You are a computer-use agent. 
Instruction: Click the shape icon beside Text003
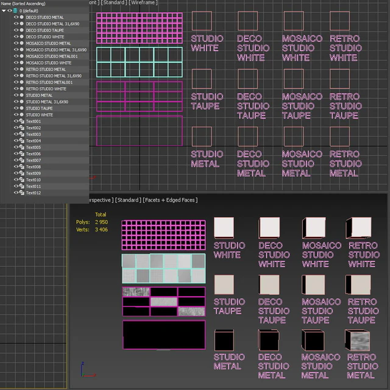[22, 134]
